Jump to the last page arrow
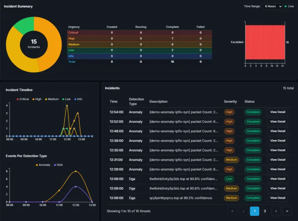The height and width of the screenshot is (221, 298). [x=287, y=211]
